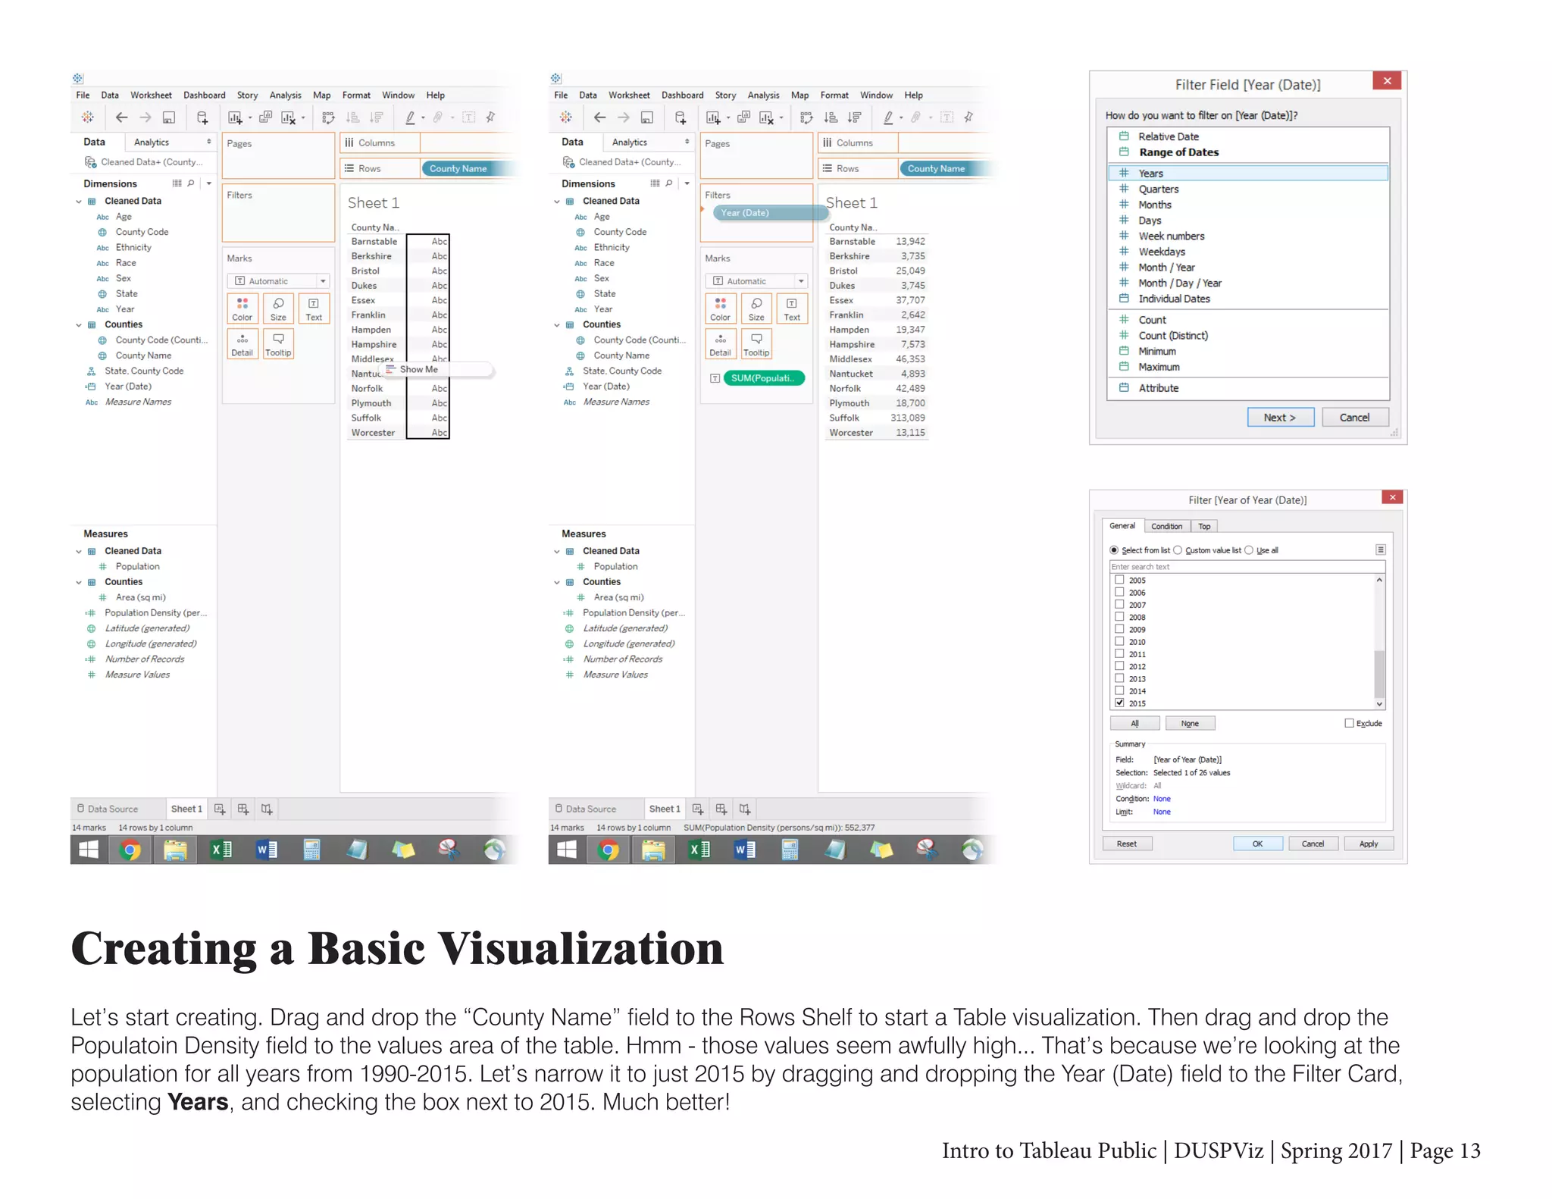Click Apply in the Filter Year dialog
Image resolution: width=1552 pixels, height=1199 pixels.
(1369, 844)
